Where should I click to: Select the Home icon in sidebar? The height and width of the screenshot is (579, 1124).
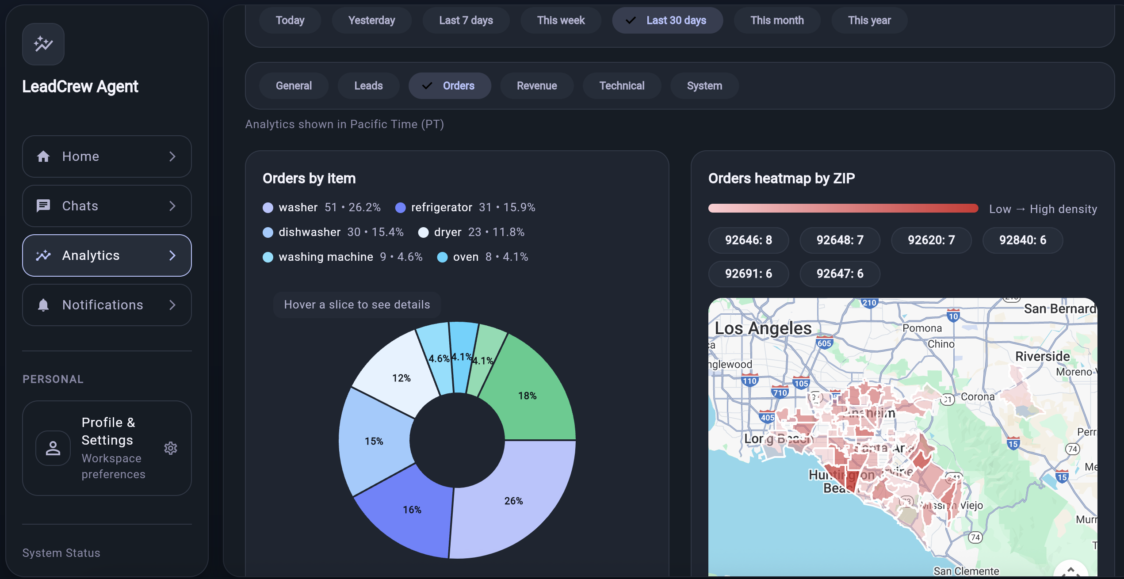(x=44, y=156)
